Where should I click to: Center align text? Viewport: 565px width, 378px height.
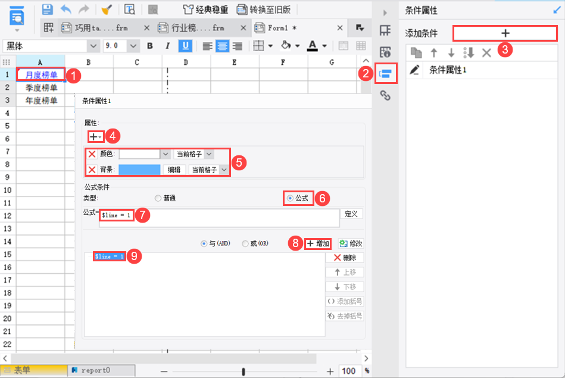222,46
